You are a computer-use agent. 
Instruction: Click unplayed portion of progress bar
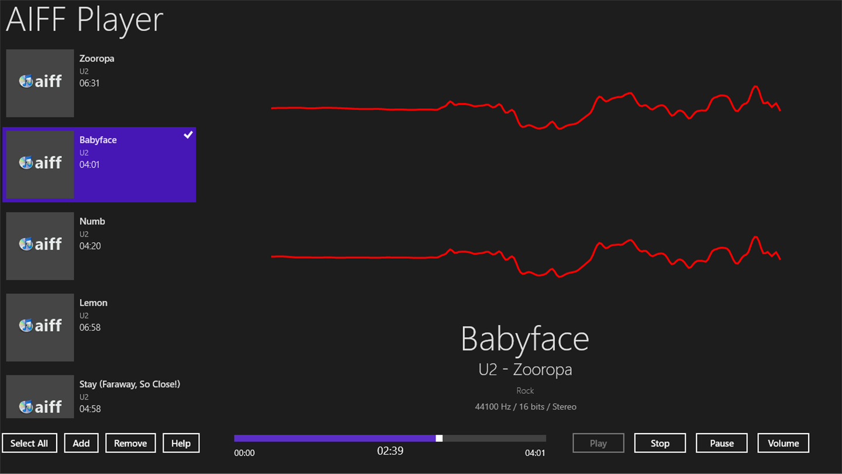click(494, 438)
